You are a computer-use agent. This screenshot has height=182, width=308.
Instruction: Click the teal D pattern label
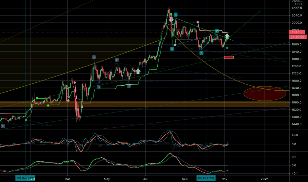pos(201,53)
